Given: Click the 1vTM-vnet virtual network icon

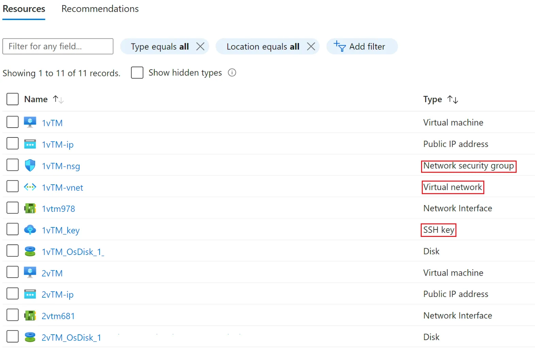Looking at the screenshot, I should 30,187.
